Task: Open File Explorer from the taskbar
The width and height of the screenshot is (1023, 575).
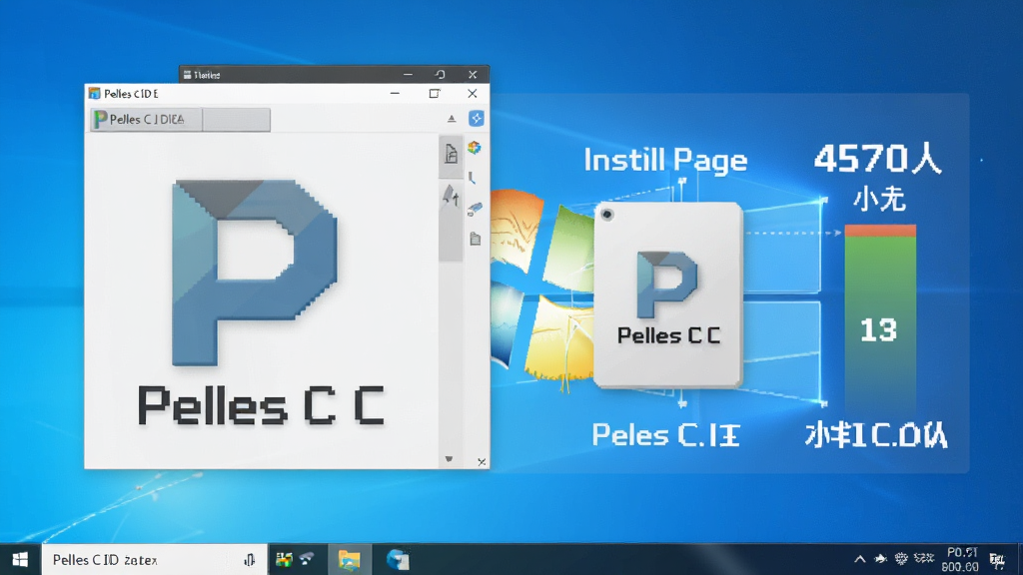Action: pyautogui.click(x=349, y=559)
